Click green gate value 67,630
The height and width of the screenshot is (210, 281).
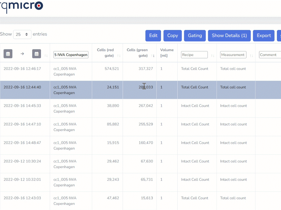pyautogui.click(x=147, y=161)
